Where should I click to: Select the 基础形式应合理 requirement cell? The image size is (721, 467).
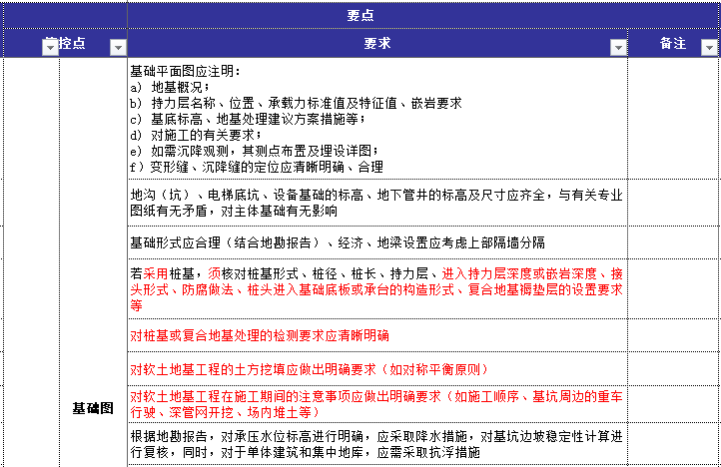377,242
